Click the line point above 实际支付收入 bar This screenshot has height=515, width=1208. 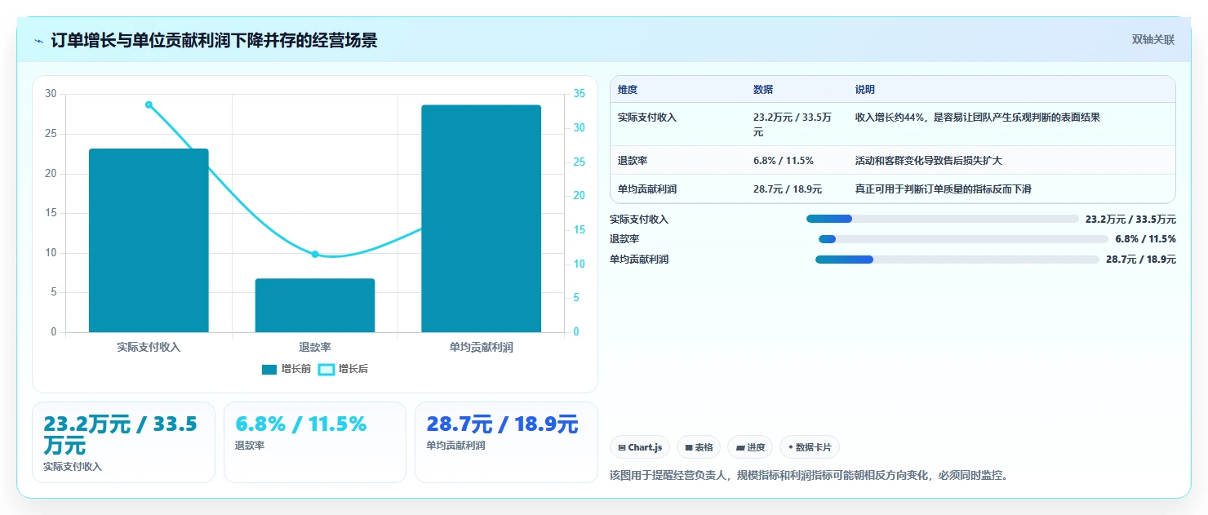pos(149,104)
